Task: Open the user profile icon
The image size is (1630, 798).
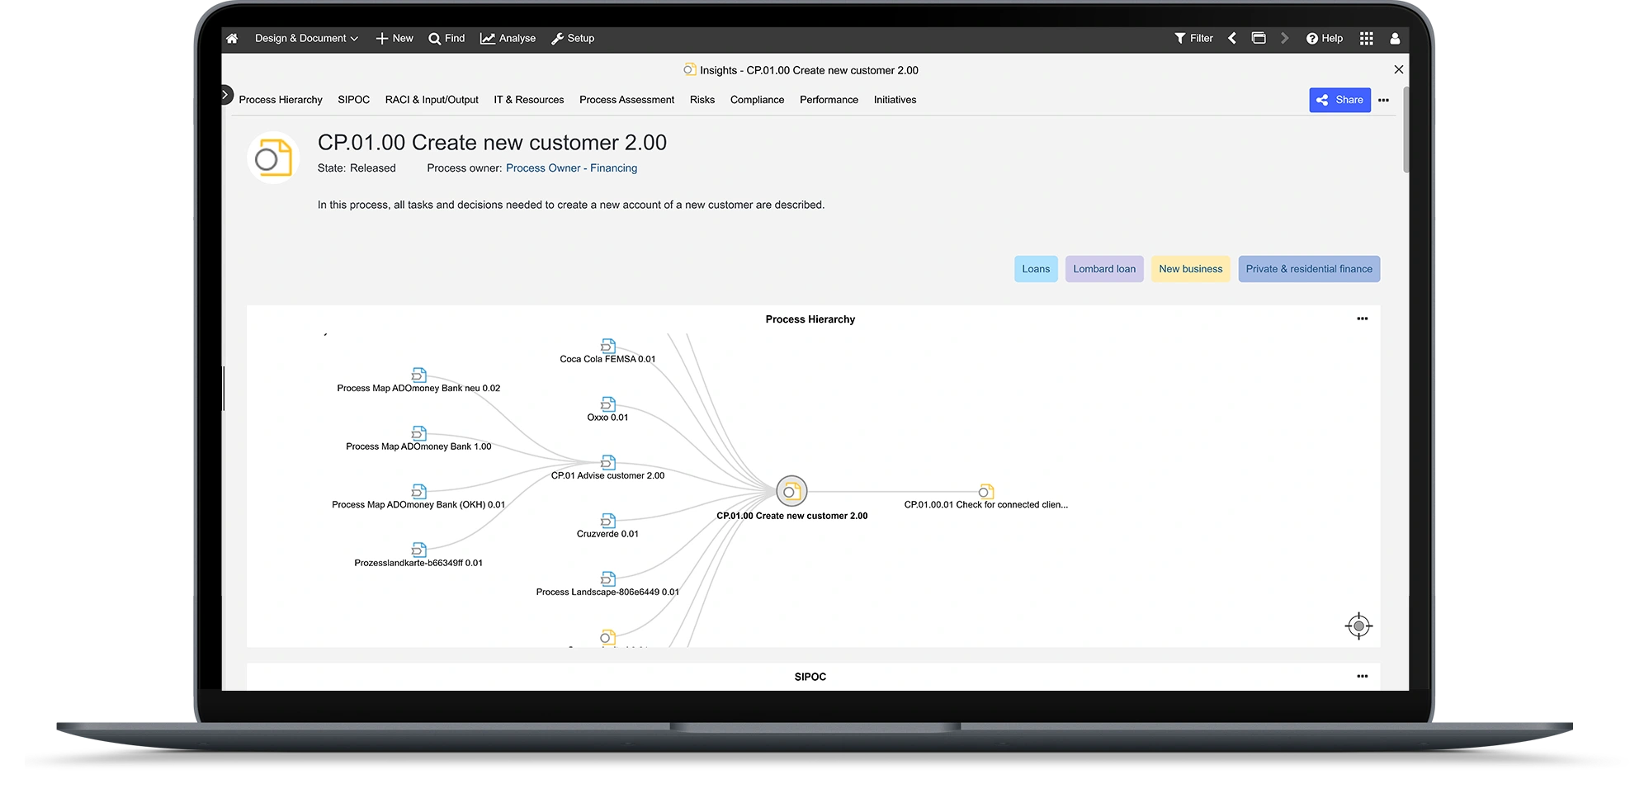Action: click(1395, 38)
